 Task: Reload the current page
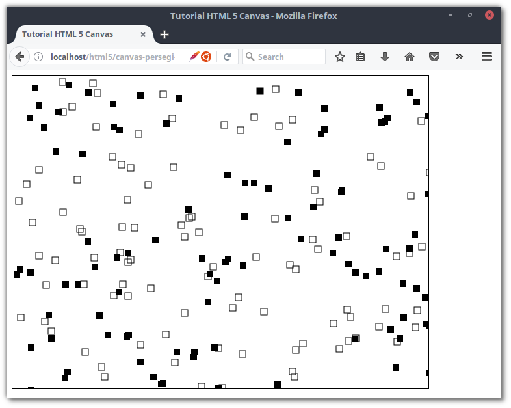228,57
